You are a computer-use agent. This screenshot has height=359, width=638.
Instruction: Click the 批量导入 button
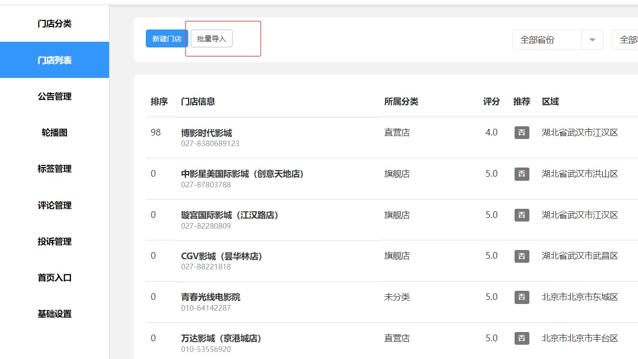[x=212, y=39]
